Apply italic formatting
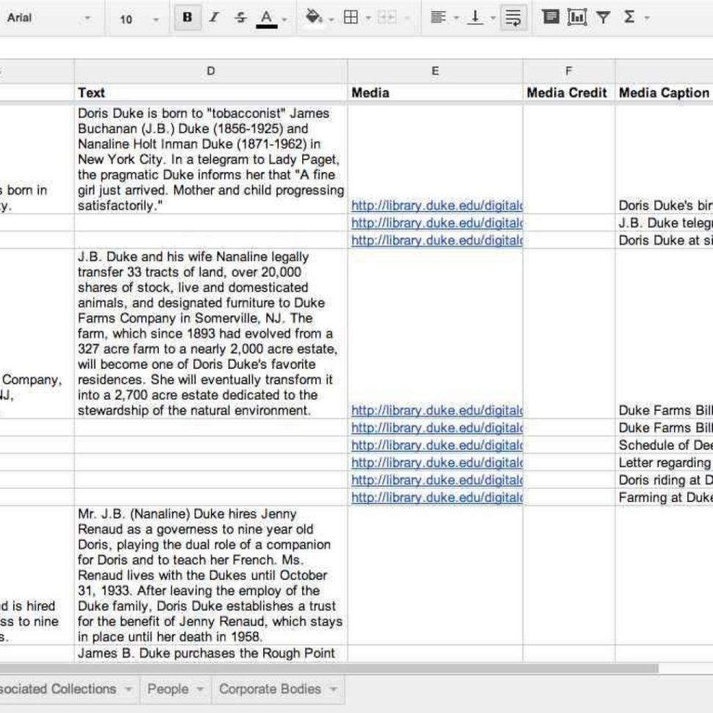The height and width of the screenshot is (713, 713). 214,18
